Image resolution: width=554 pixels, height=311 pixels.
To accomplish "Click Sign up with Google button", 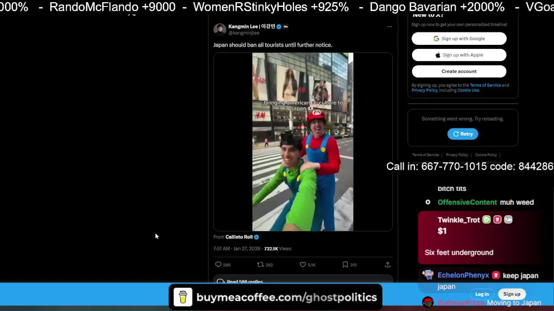I will pos(459,38).
